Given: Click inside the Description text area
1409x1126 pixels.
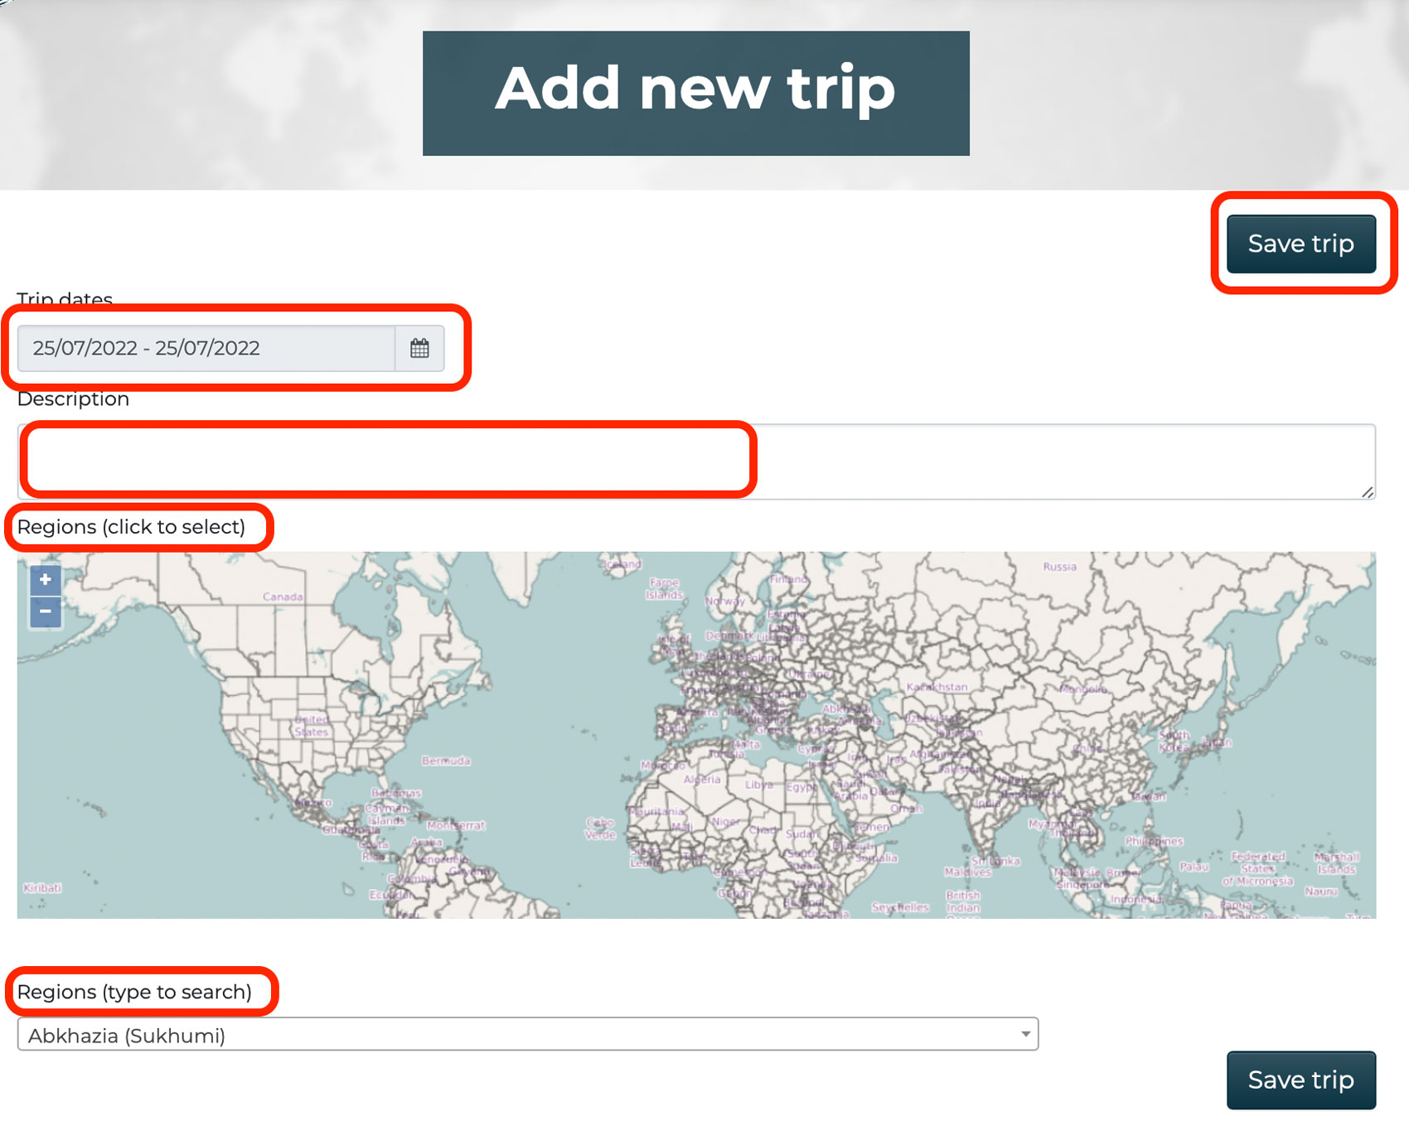Looking at the screenshot, I should tap(696, 462).
